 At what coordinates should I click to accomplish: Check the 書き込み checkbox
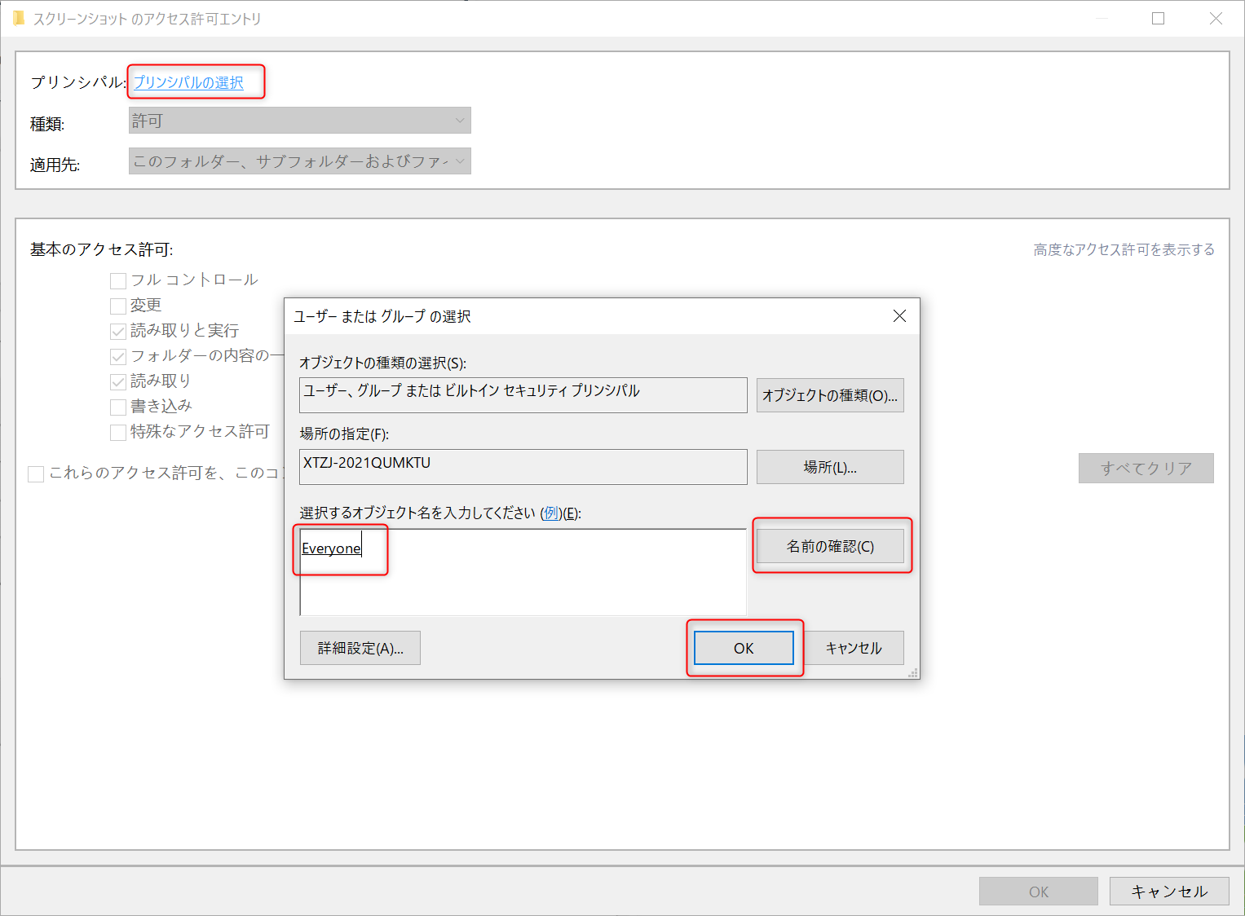pyautogui.click(x=118, y=407)
